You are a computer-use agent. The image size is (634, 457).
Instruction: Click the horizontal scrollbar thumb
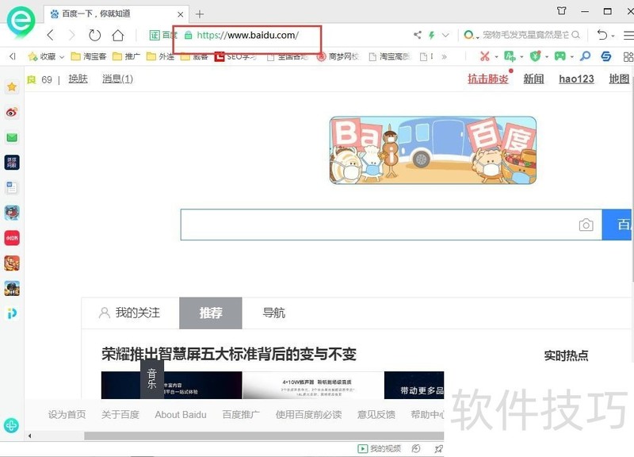(264, 436)
